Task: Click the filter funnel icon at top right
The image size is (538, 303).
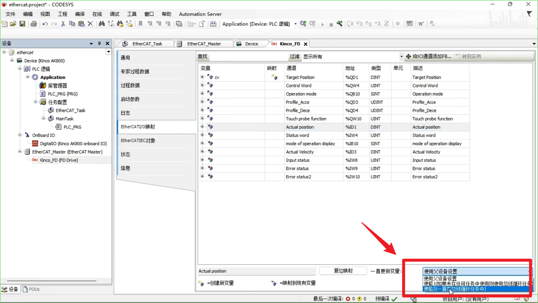Action: pyautogui.click(x=529, y=14)
